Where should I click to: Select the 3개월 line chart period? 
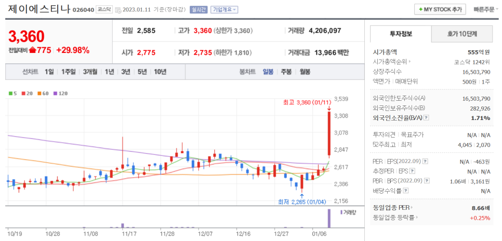(x=90, y=72)
